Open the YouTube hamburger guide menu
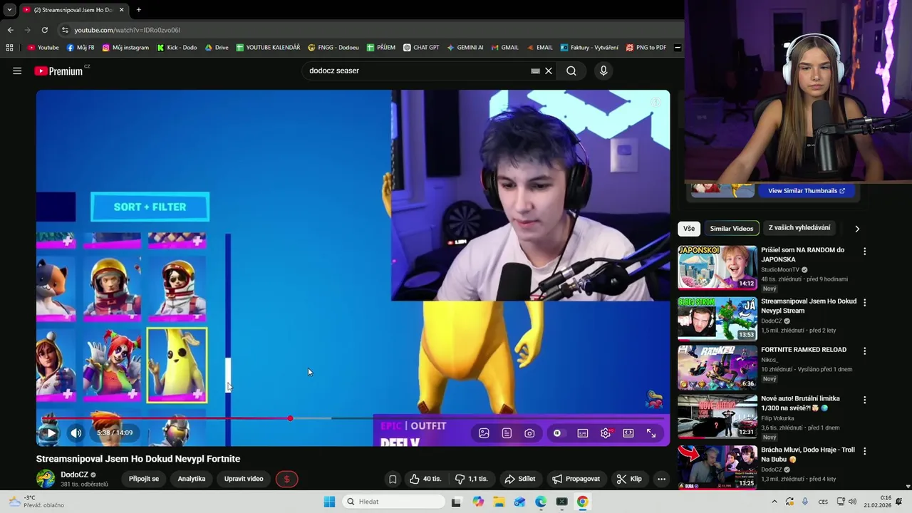 [17, 71]
